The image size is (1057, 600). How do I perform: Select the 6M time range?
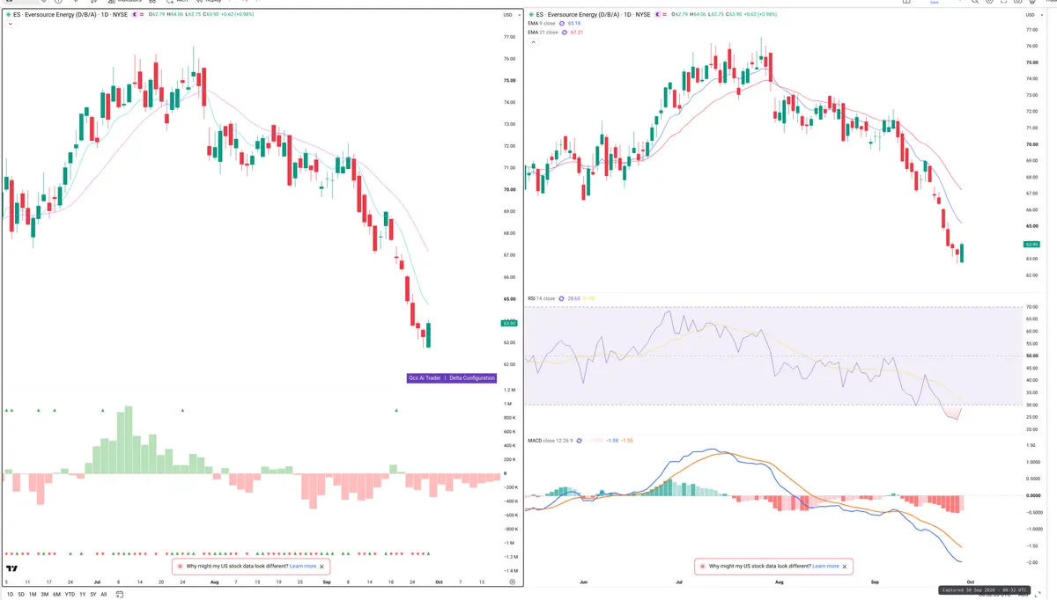tap(56, 595)
